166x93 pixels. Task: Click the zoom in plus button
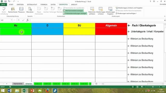(159, 87)
